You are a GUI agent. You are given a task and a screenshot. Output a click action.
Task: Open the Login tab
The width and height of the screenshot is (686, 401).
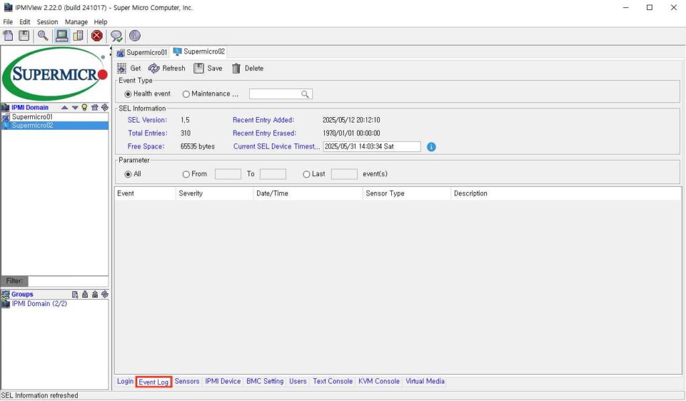pyautogui.click(x=125, y=382)
